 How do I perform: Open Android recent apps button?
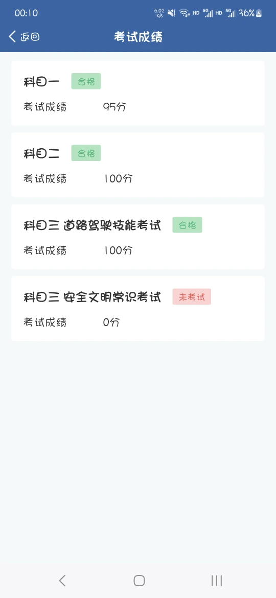217,581
